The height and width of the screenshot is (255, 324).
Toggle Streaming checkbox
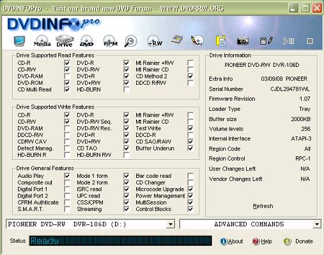point(127,209)
